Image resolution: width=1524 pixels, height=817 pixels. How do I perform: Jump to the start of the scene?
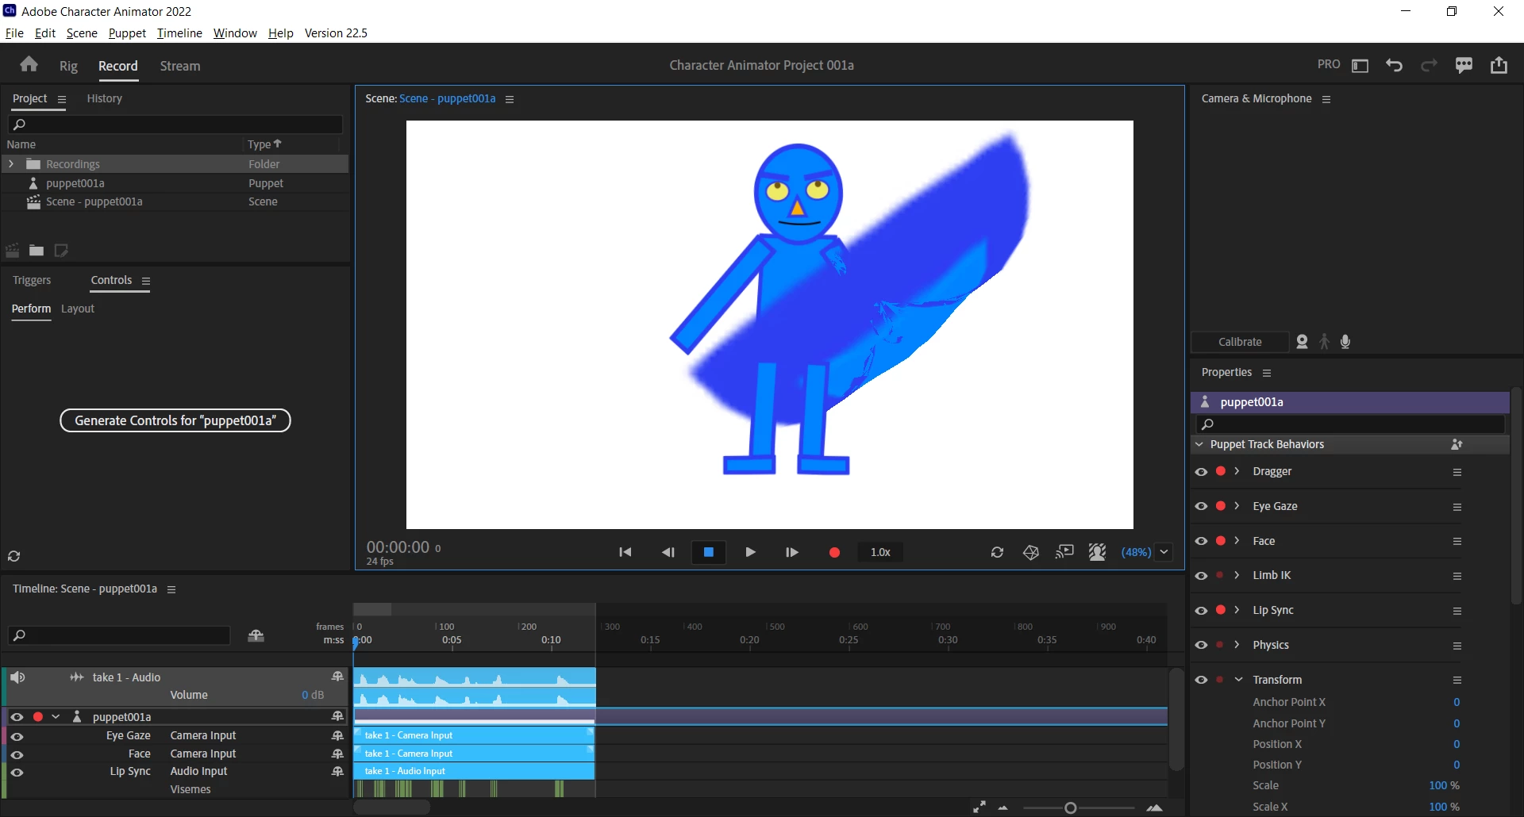pyautogui.click(x=625, y=552)
